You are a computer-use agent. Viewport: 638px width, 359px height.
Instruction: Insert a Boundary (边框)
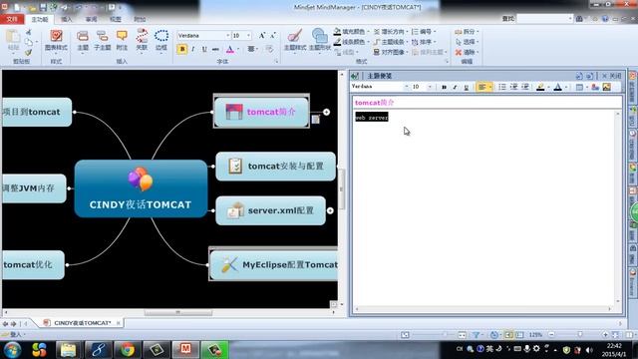(161, 40)
